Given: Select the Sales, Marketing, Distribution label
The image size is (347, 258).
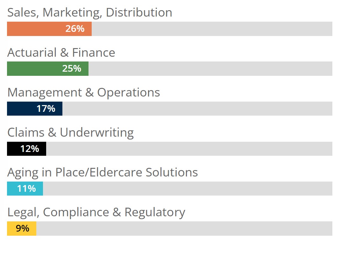Looking at the screenshot, I should (90, 12).
